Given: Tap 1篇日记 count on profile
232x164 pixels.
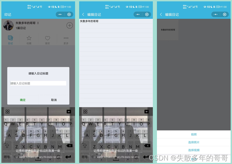Looking at the screenshot, I should pos(21,28).
